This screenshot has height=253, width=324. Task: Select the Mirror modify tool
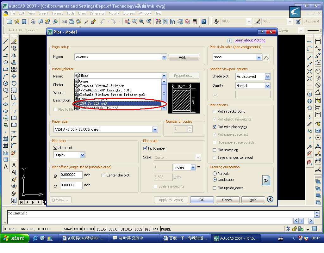[14, 55]
